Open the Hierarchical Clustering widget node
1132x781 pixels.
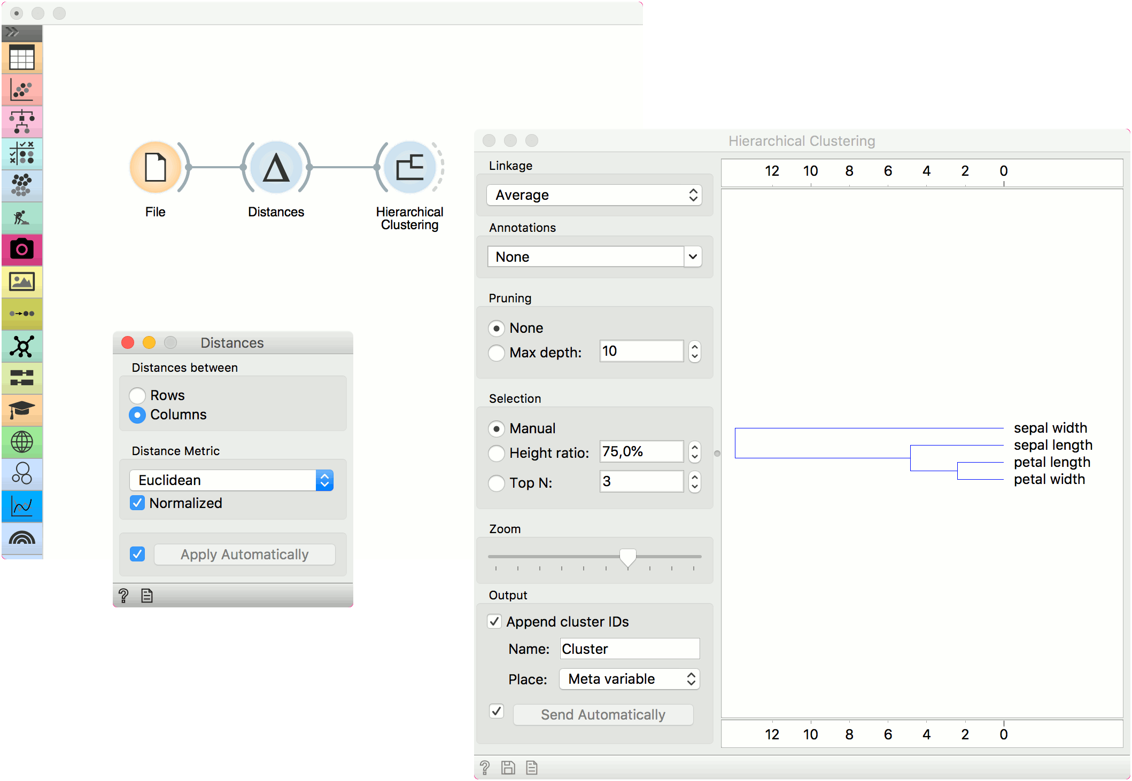(409, 168)
